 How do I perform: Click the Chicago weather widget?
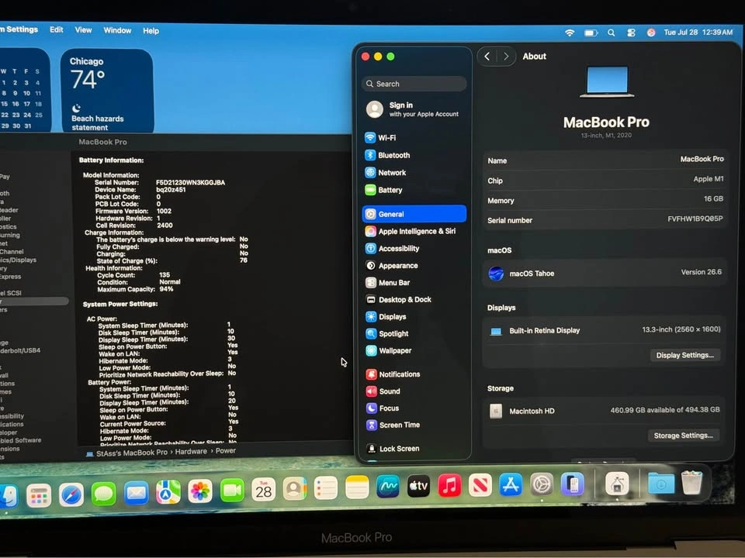coord(107,91)
